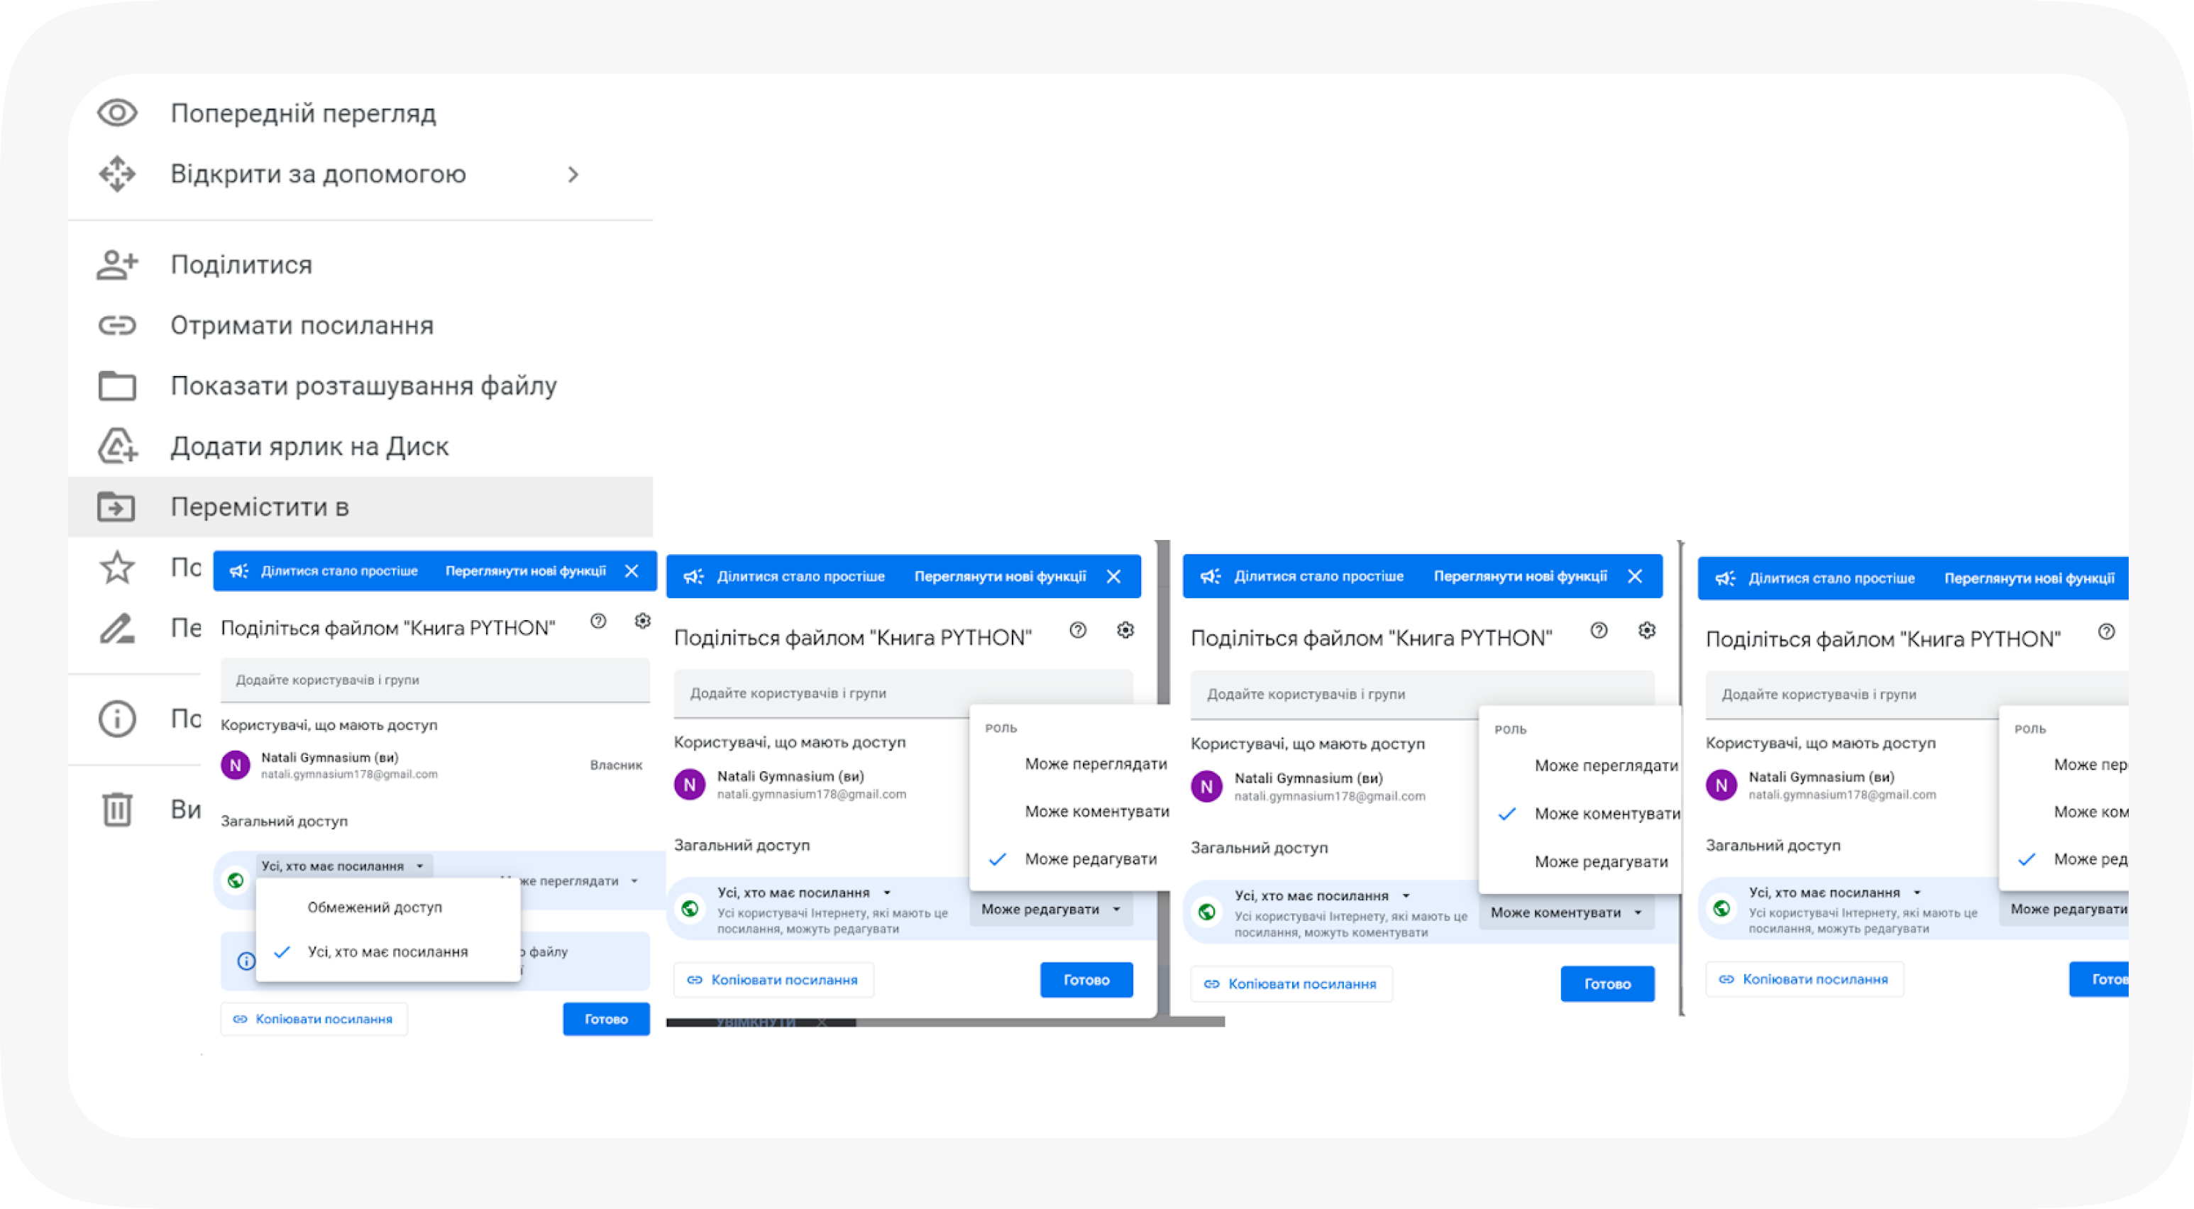Click gear settings icon in first share dialog
This screenshot has height=1209, width=2194.
642,622
